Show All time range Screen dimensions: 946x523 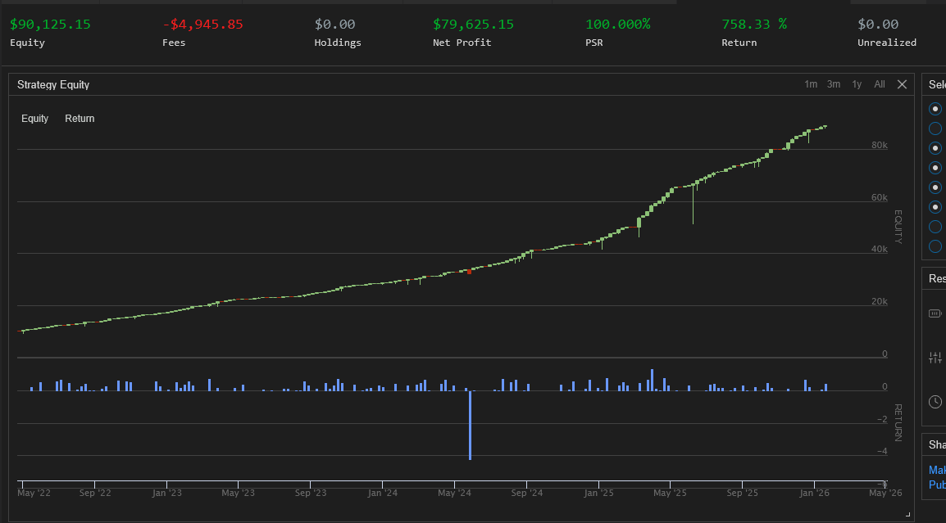[880, 84]
